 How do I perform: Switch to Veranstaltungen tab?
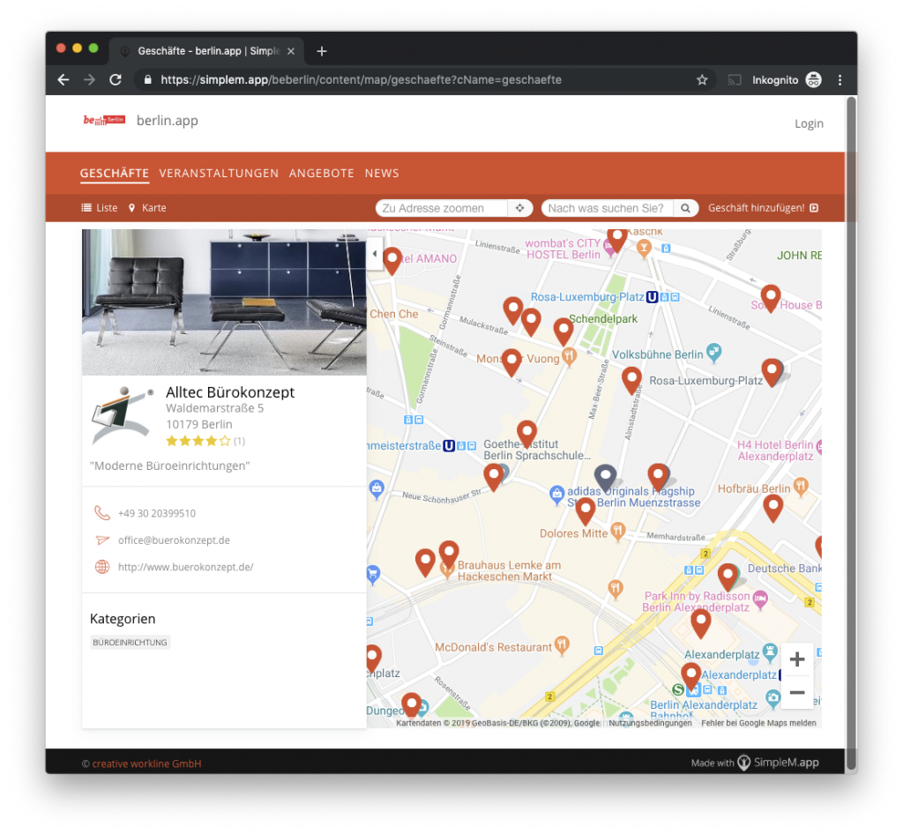click(x=219, y=174)
